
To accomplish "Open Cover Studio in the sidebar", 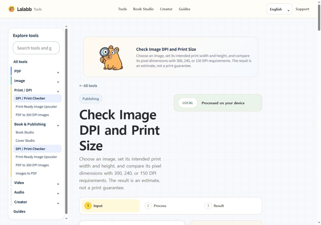I will 25,141.
